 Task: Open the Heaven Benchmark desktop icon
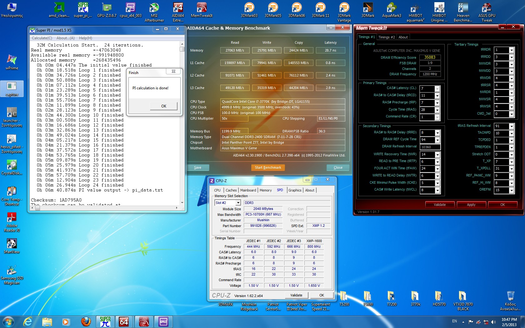[463, 12]
